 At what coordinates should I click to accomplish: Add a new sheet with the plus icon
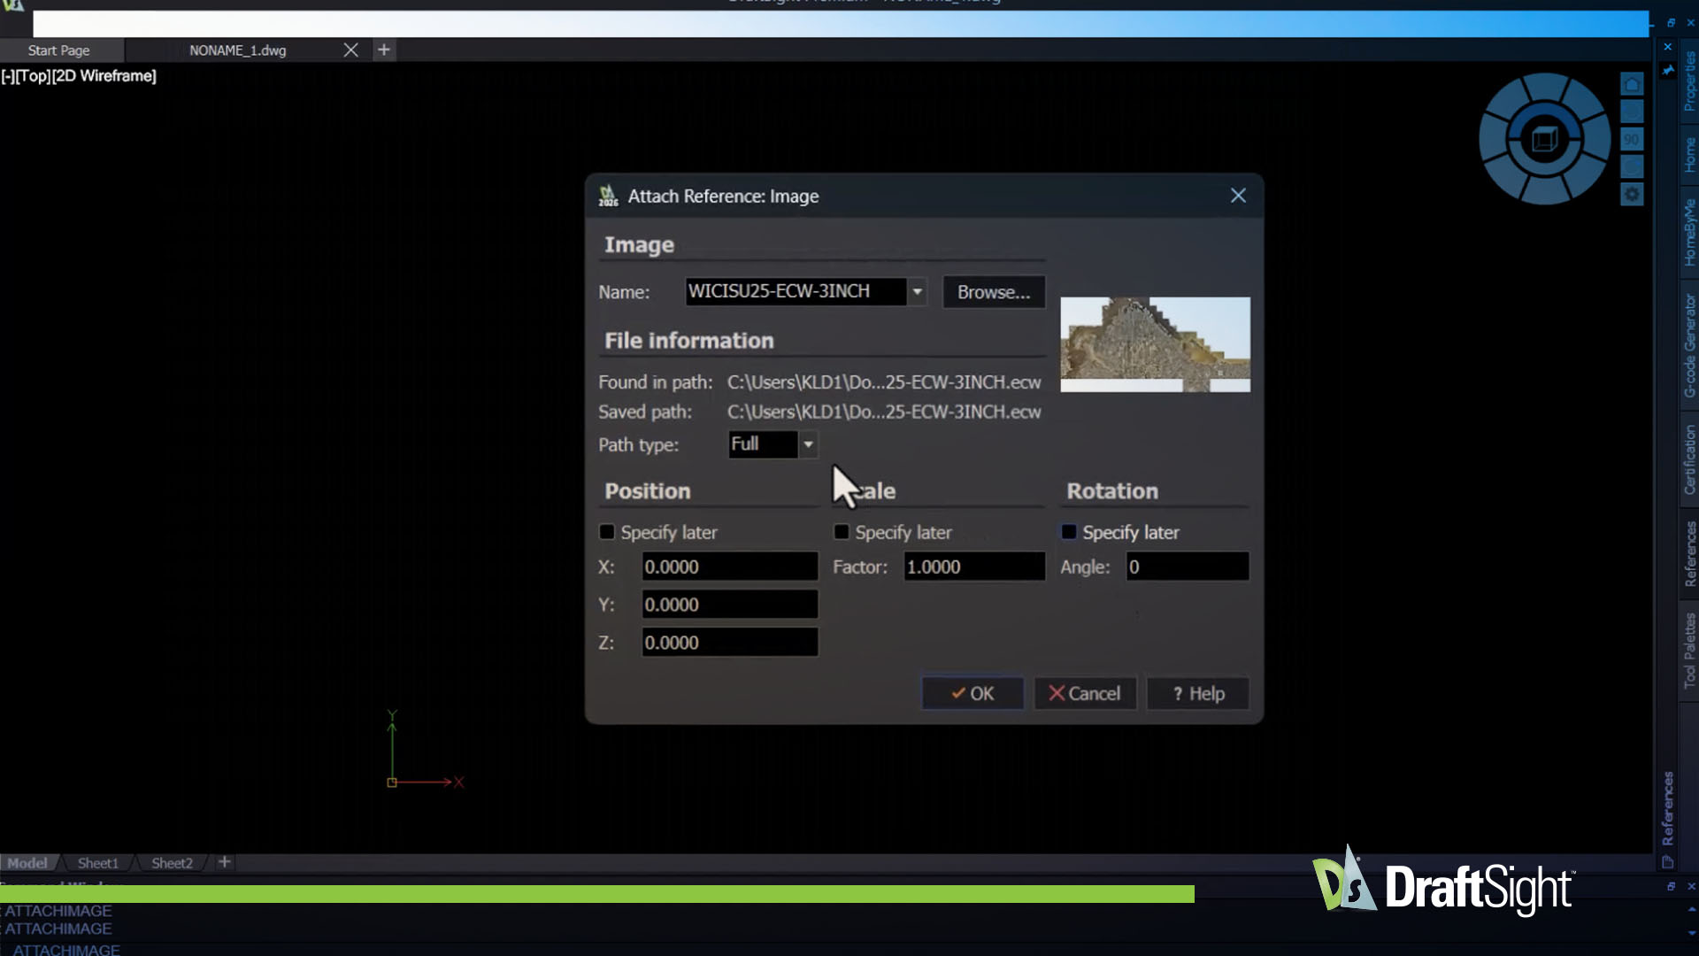[x=225, y=862]
